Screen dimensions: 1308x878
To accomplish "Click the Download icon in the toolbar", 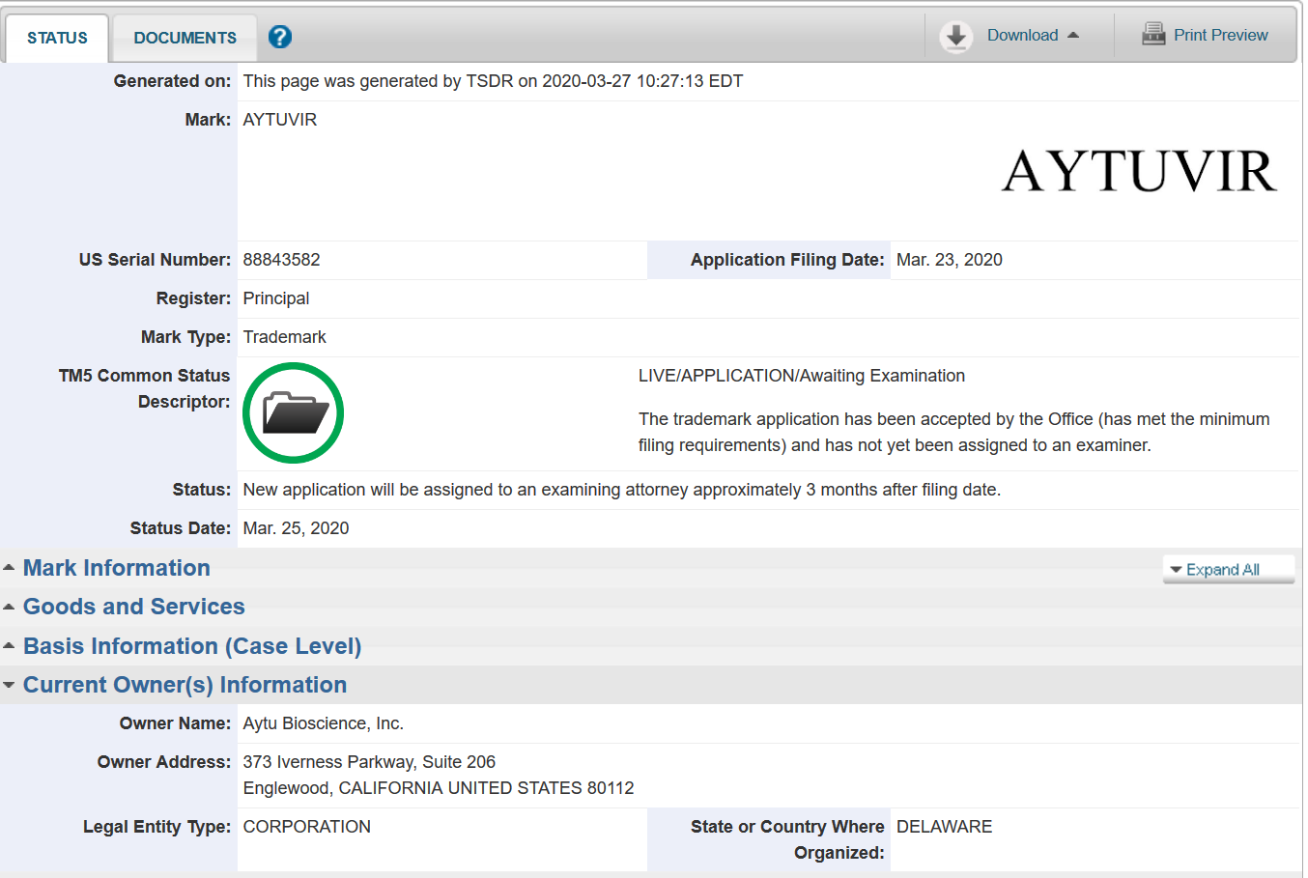I will tap(955, 37).
